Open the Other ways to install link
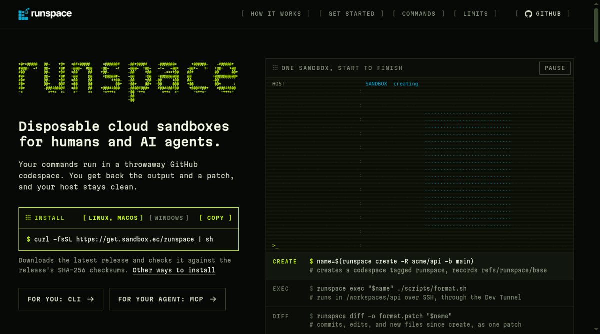This screenshot has width=600, height=334. point(174,270)
